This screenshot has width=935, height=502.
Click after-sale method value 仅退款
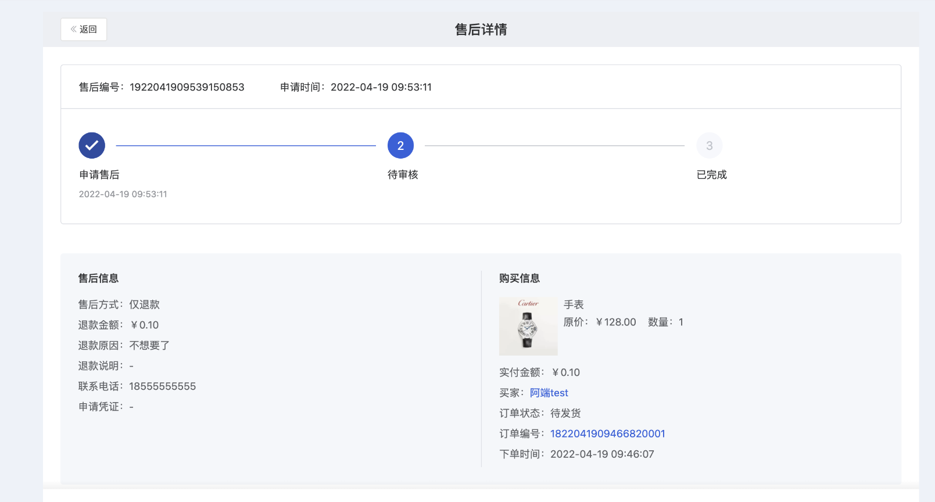point(144,304)
